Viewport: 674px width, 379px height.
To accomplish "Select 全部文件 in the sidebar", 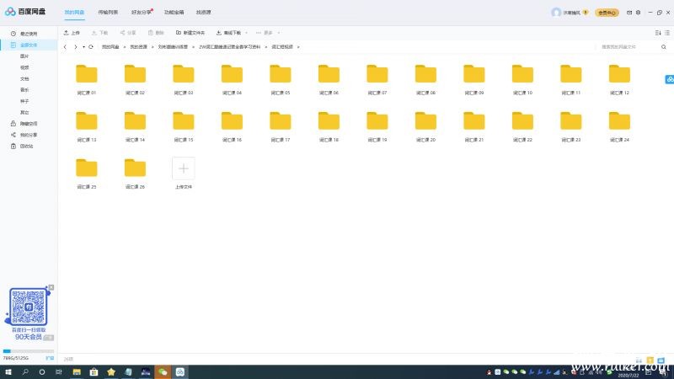I will click(29, 45).
